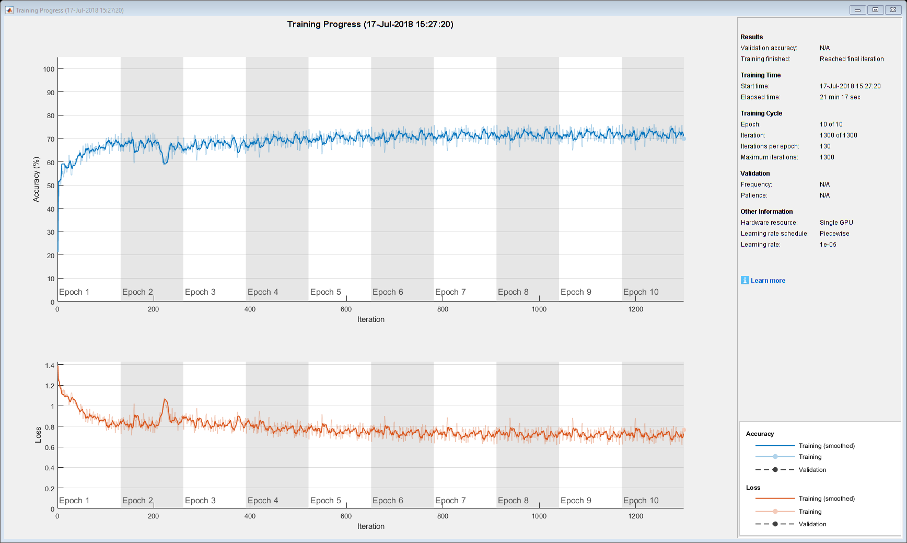Image resolution: width=907 pixels, height=543 pixels.
Task: Select the Epoch 5 label in the accuracy plot
Action: [x=325, y=292]
